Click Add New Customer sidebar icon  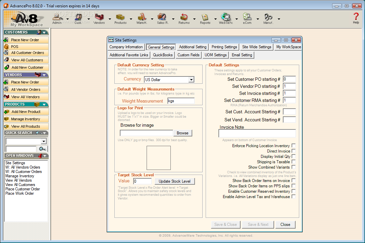pyautogui.click(x=6, y=67)
